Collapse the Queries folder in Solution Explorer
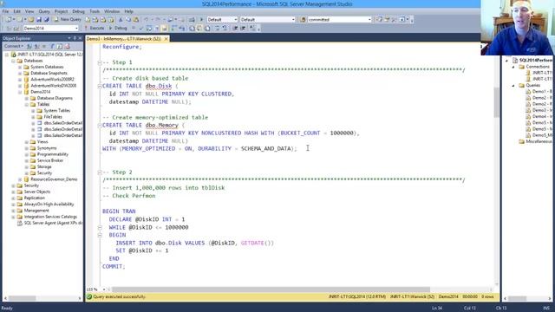 pos(513,85)
